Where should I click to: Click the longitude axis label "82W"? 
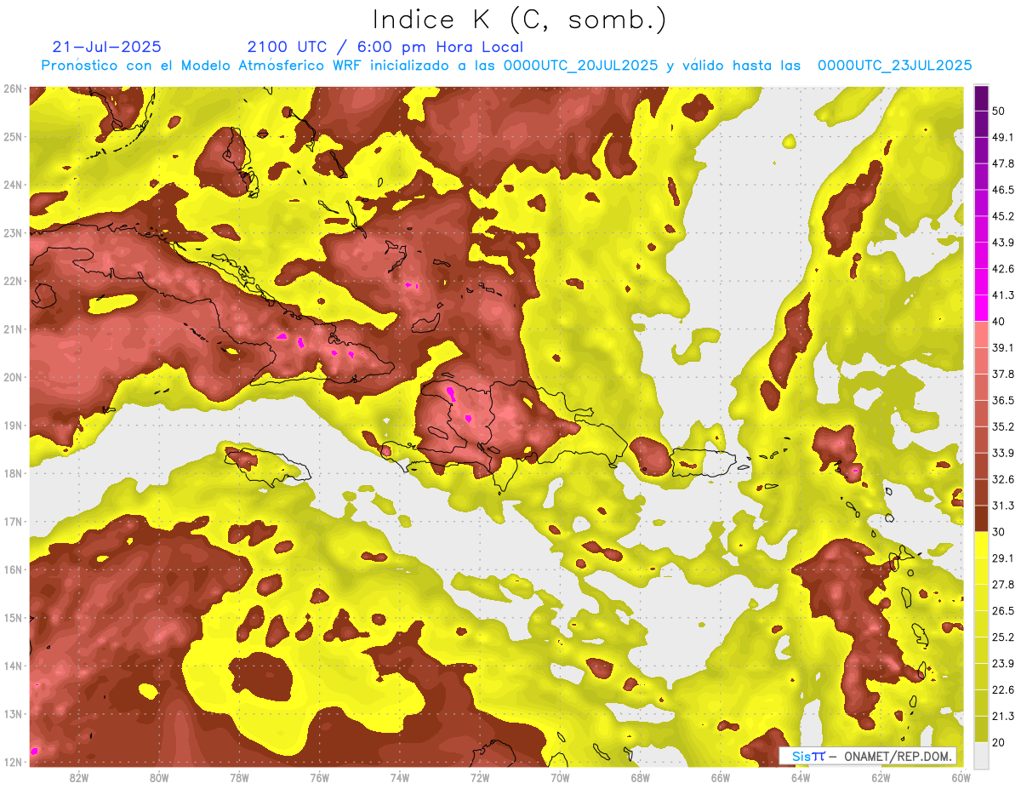point(79,777)
